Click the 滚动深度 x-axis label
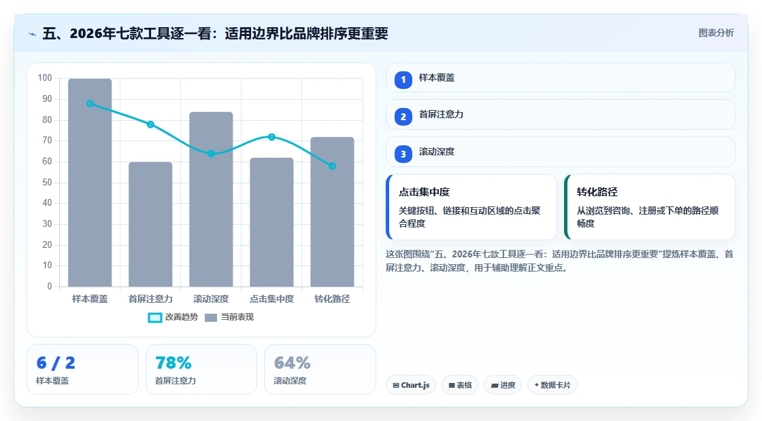Screen dimensions: 762x421 211,299
